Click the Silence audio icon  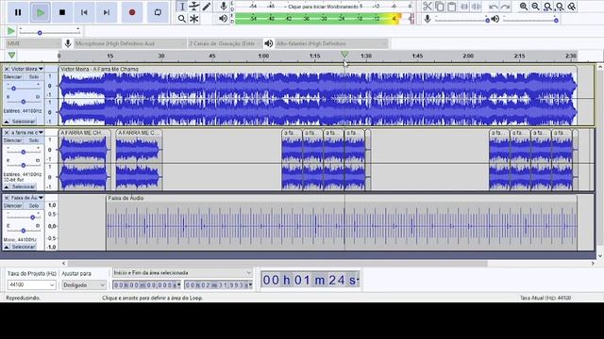(x=476, y=7)
